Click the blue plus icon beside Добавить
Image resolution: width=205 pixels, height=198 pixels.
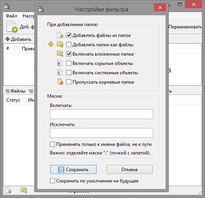click(7, 39)
